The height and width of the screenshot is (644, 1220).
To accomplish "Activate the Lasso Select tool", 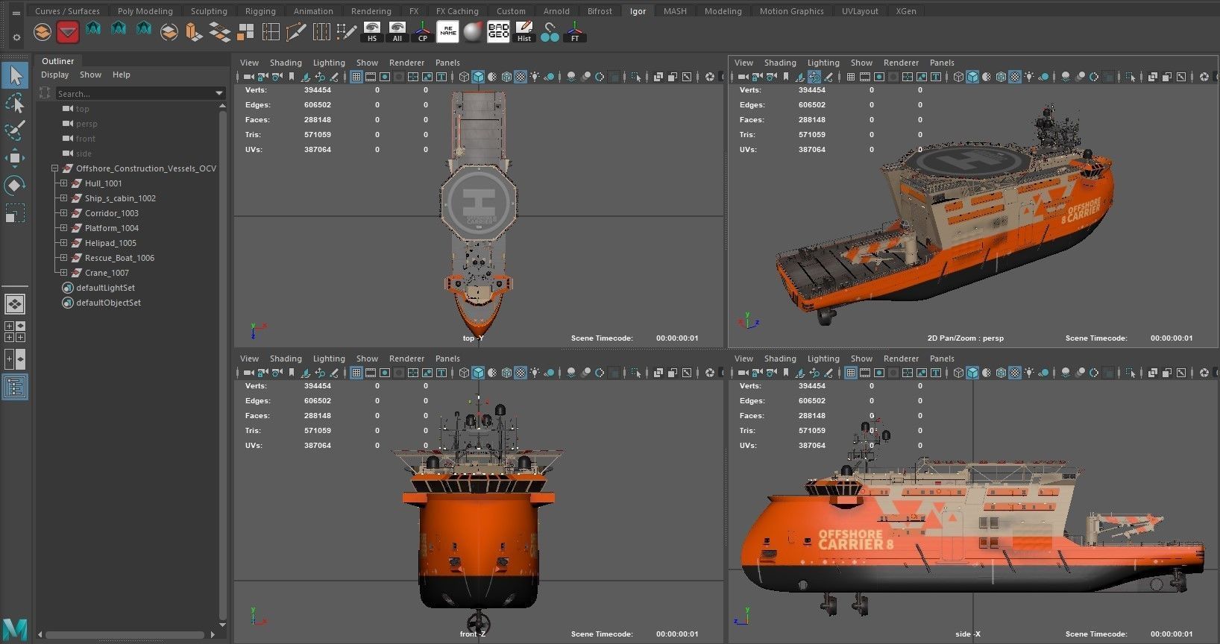I will pos(15,103).
